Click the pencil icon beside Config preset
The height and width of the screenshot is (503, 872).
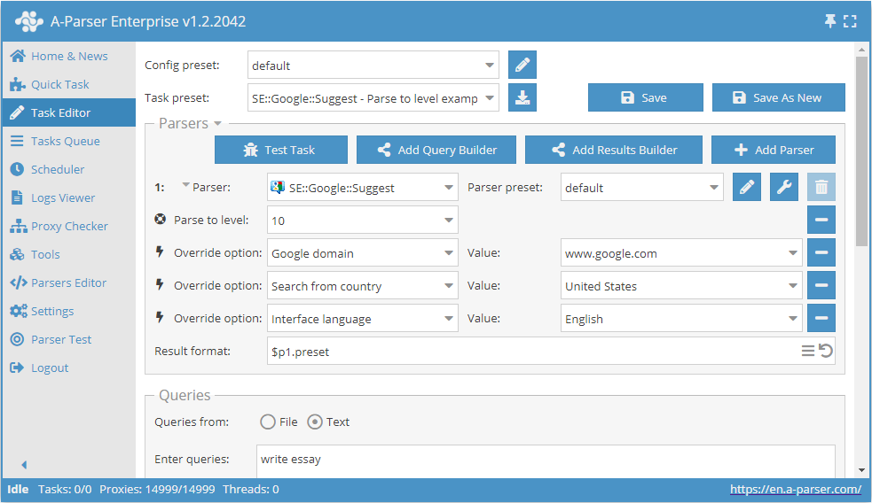522,66
